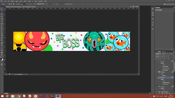Image resolution: width=175 pixels, height=98 pixels.
Task: Open the document status bar arrow menu
Action: tap(27, 74)
